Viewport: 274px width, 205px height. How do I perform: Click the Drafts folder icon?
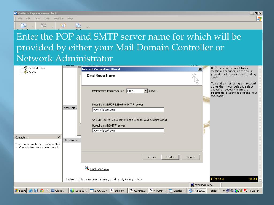tap(26, 72)
